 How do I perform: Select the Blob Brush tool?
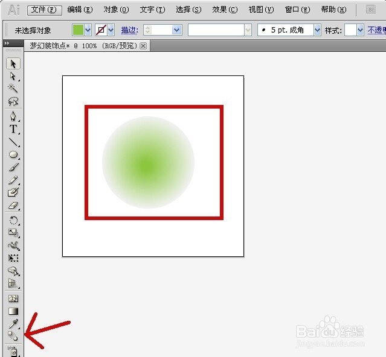13,192
